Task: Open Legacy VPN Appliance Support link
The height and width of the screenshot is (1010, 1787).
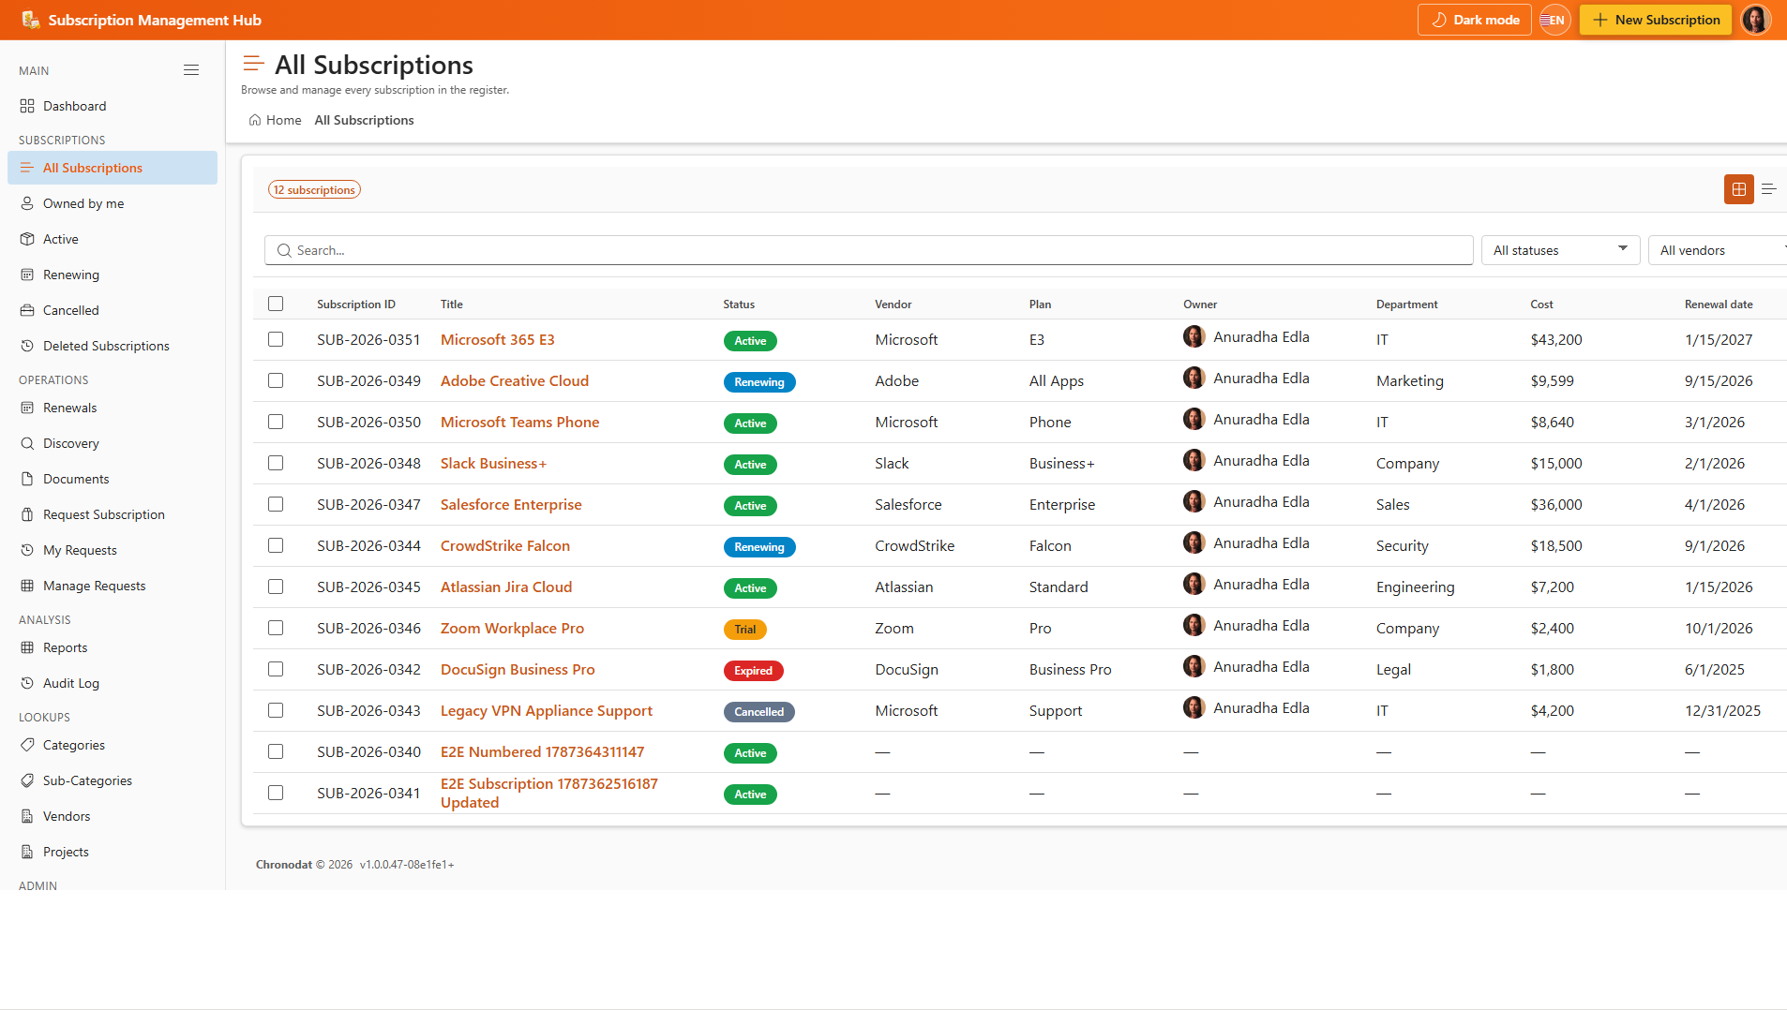Action: click(x=547, y=710)
